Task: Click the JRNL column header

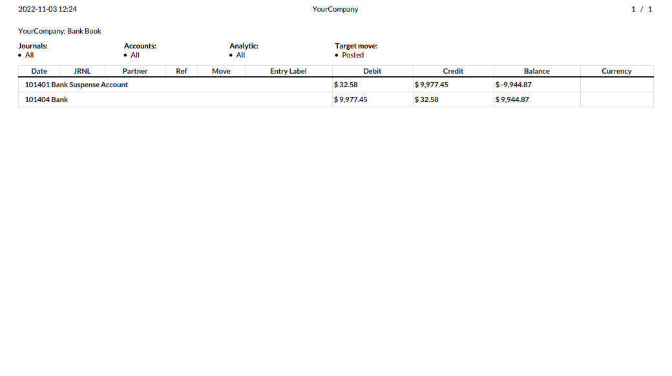Action: (x=82, y=71)
